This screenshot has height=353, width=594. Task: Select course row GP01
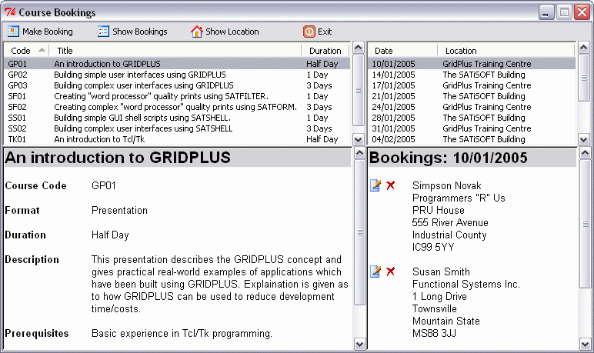click(177, 64)
